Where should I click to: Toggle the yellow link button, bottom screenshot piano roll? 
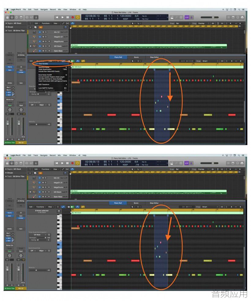pyautogui.click(x=83, y=207)
